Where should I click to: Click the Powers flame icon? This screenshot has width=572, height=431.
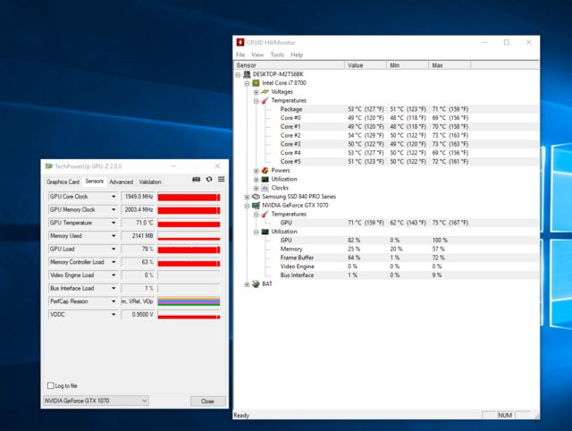click(x=265, y=171)
